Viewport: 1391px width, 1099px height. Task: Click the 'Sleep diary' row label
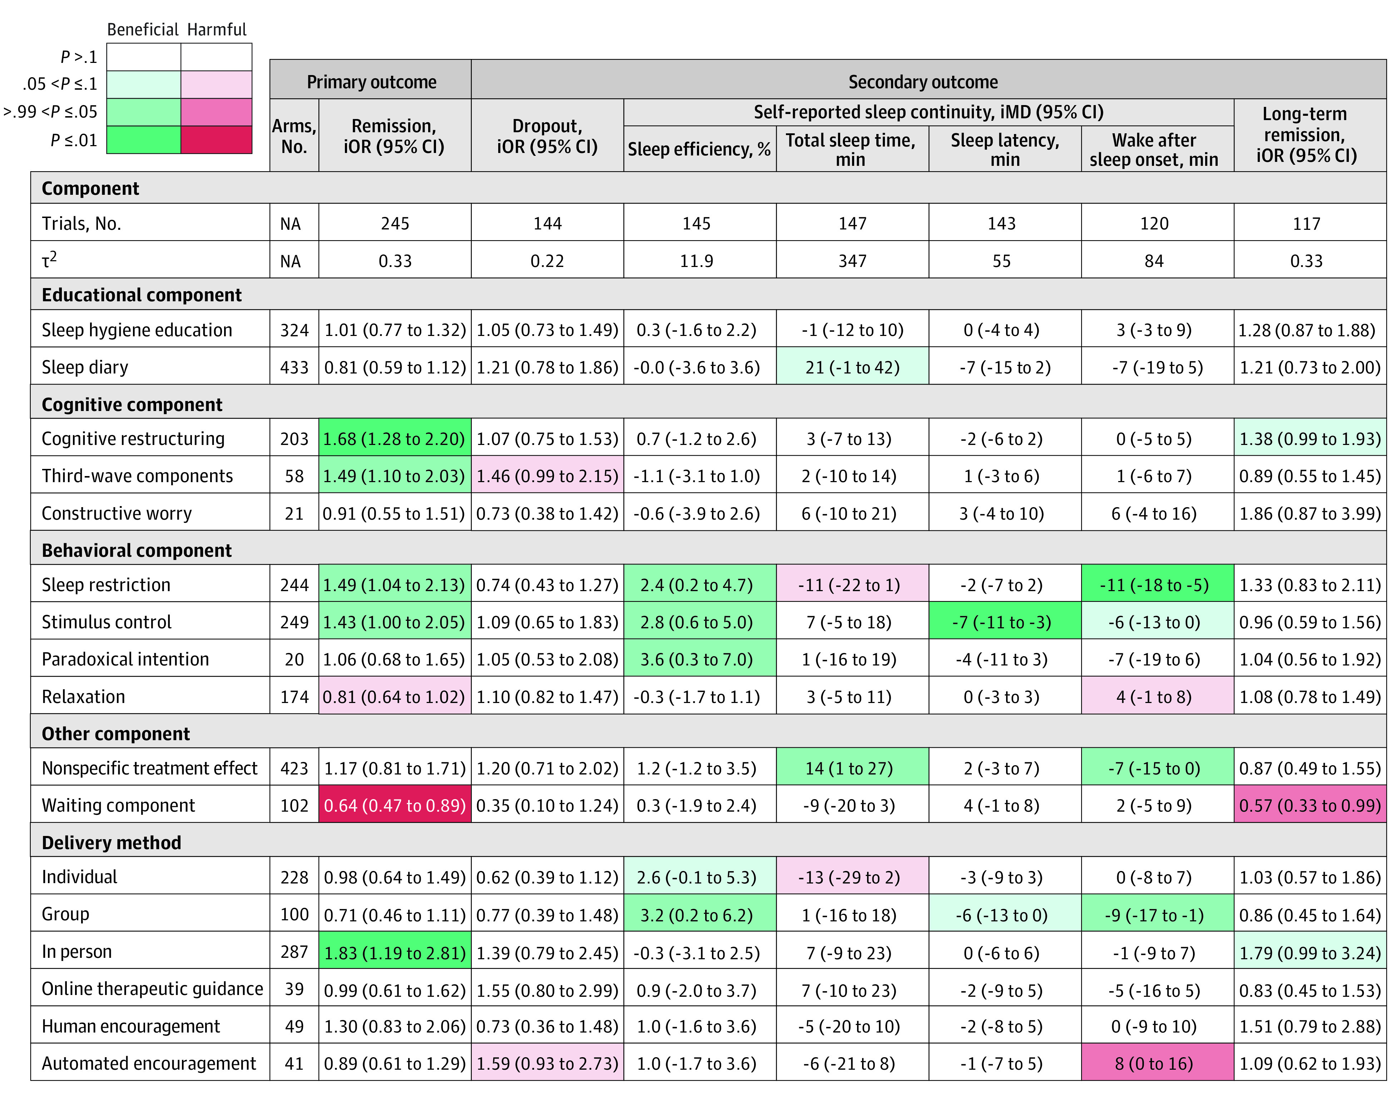pyautogui.click(x=85, y=367)
